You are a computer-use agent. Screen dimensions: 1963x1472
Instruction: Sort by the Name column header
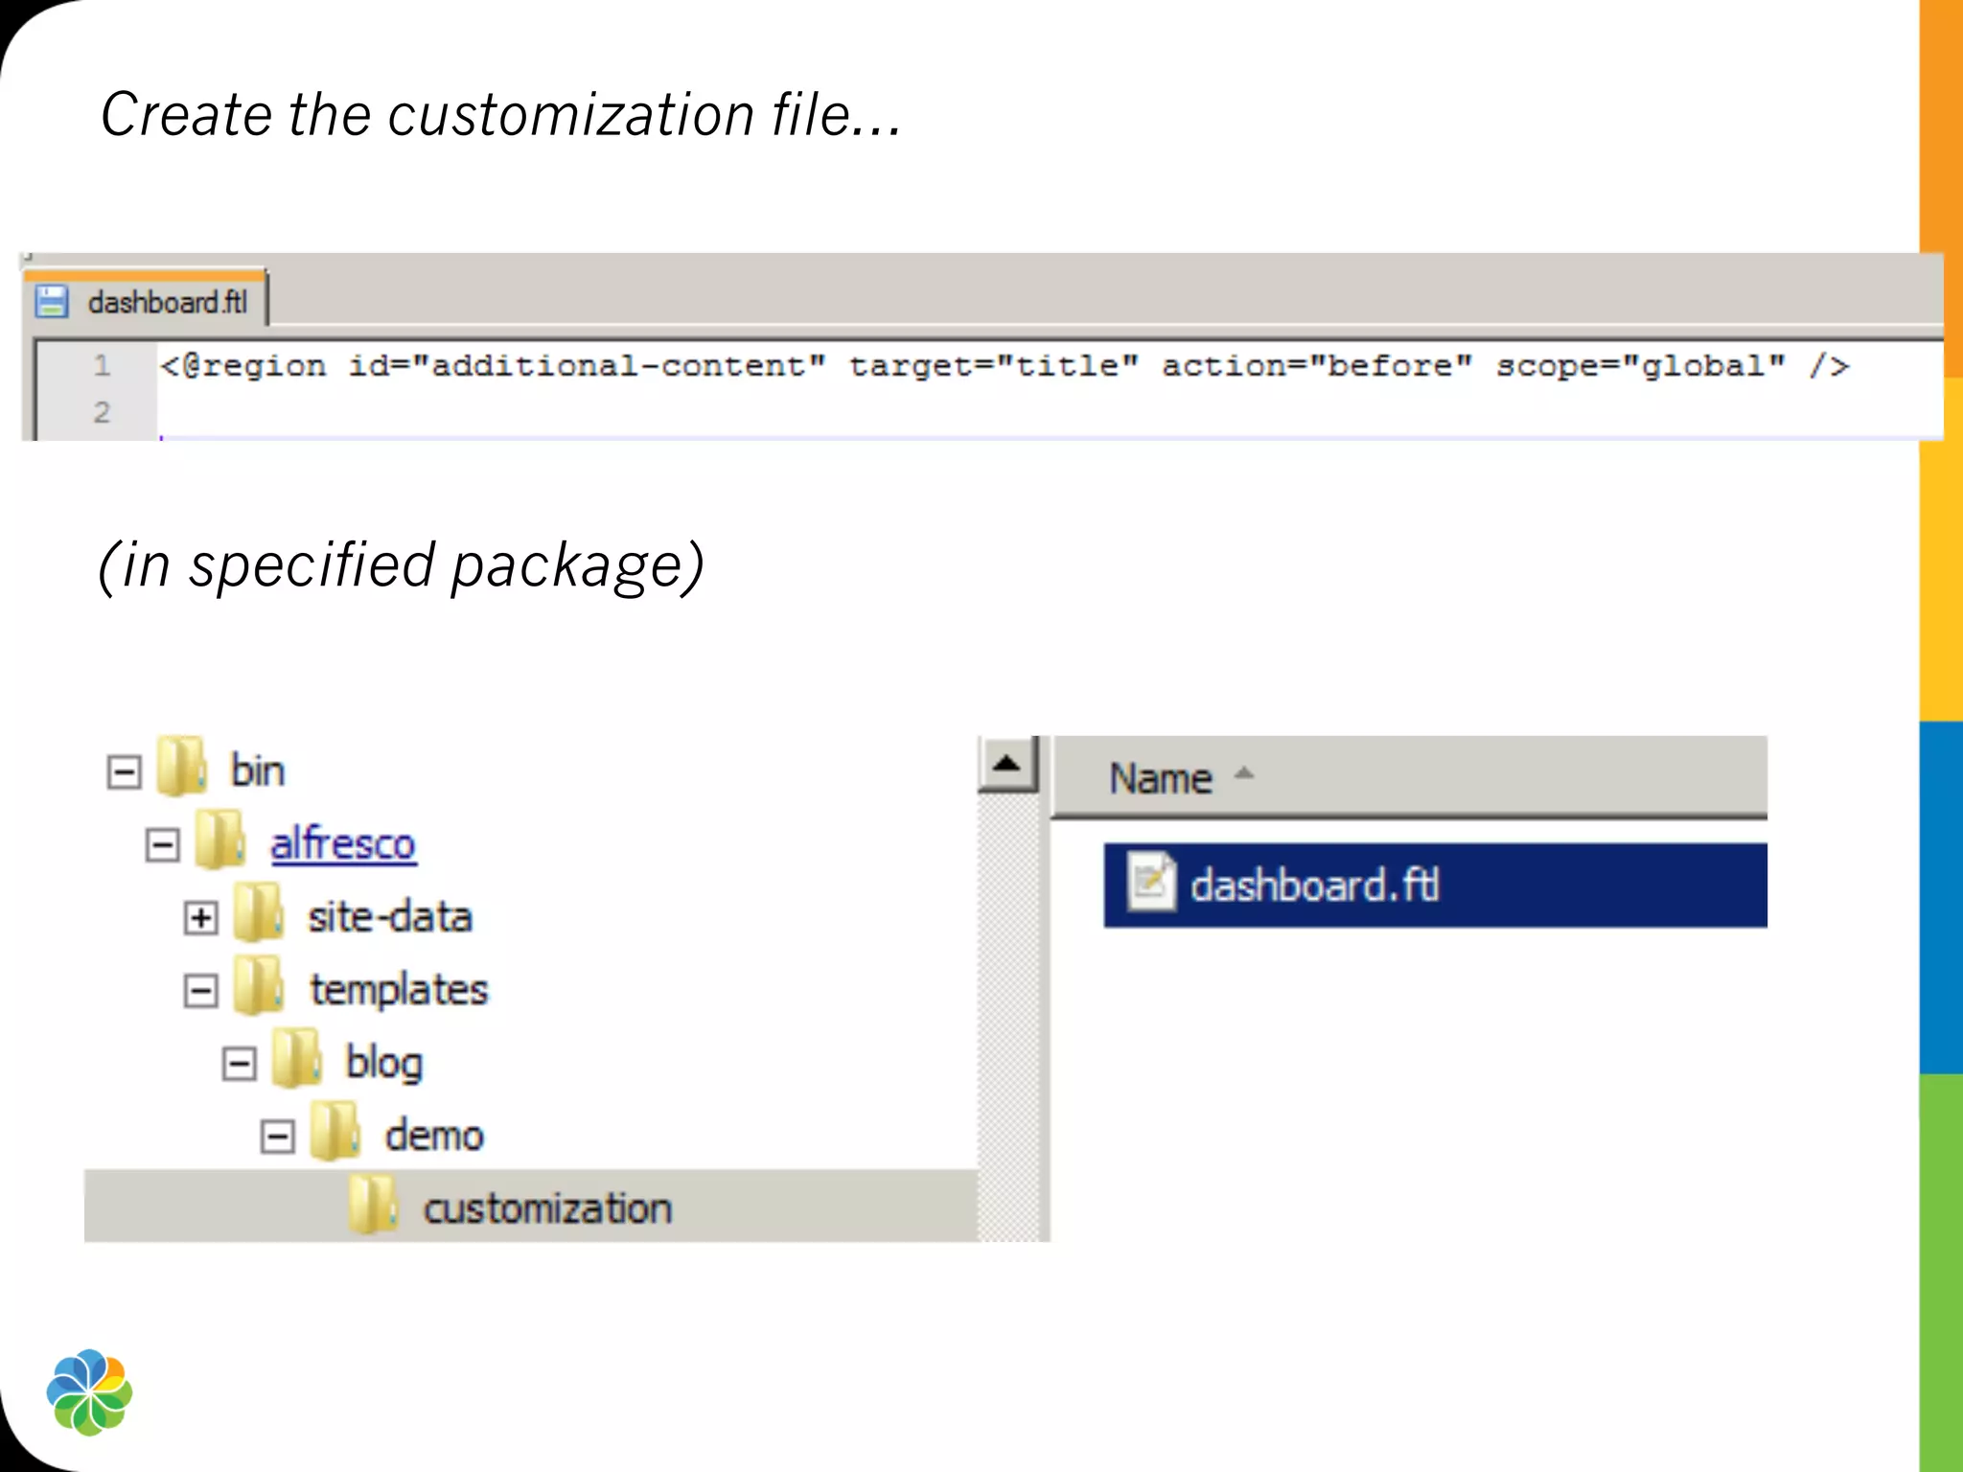1410,777
